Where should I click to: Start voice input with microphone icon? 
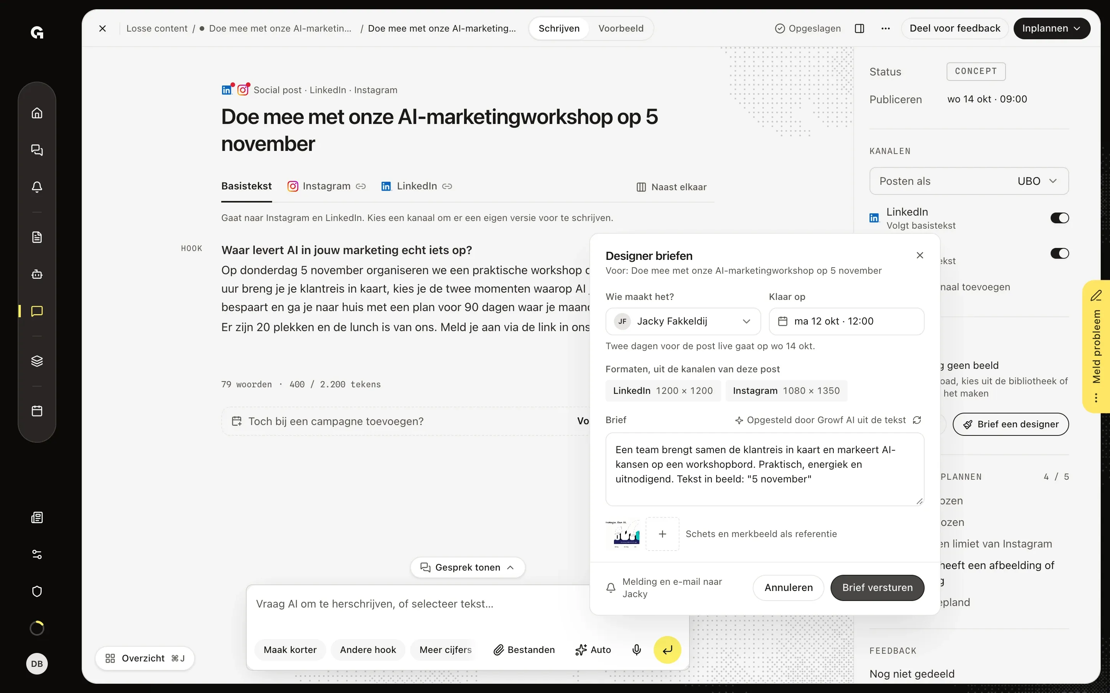coord(636,649)
